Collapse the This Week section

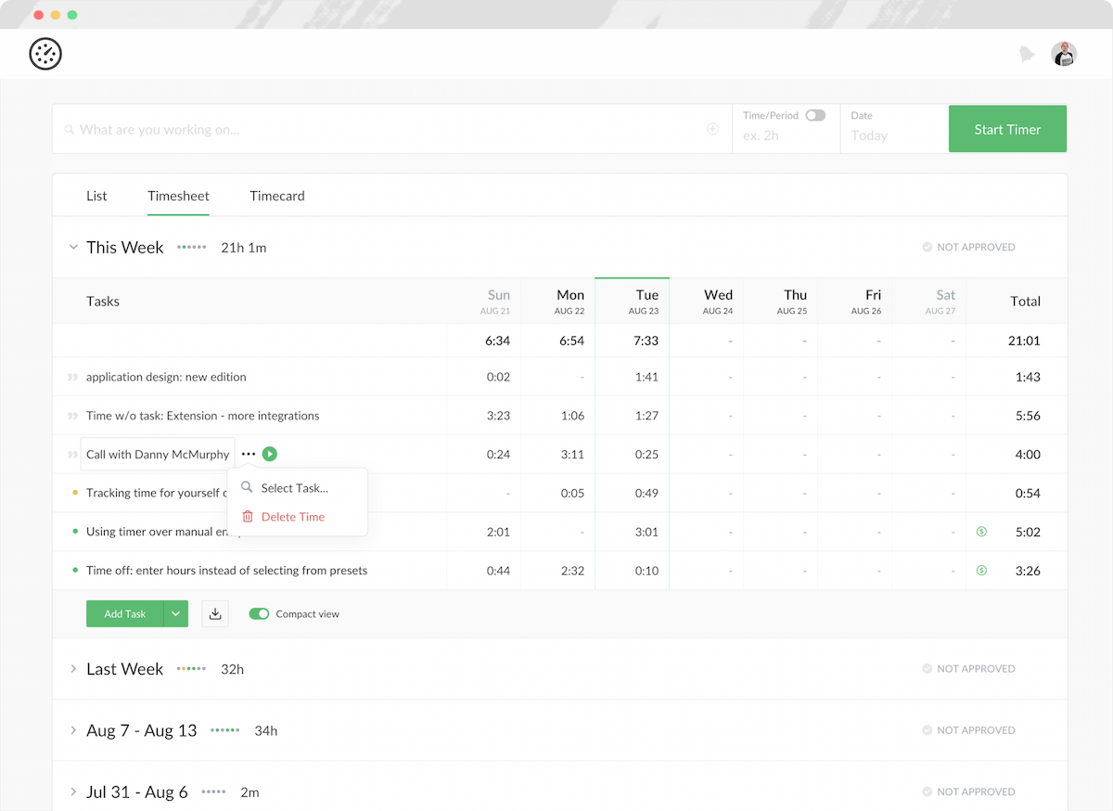(73, 247)
